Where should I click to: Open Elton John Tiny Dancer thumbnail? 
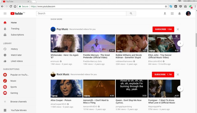point(164,43)
